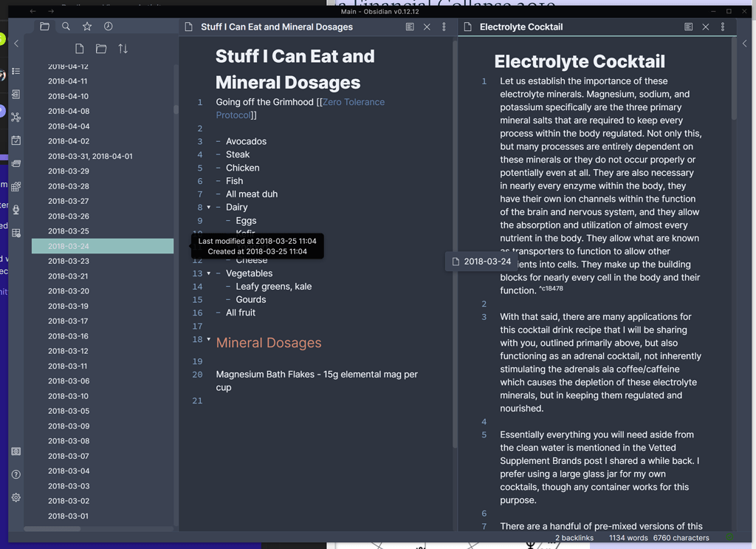Viewport: 756px width, 549px height.
Task: Open the starred notes view
Action: click(86, 25)
